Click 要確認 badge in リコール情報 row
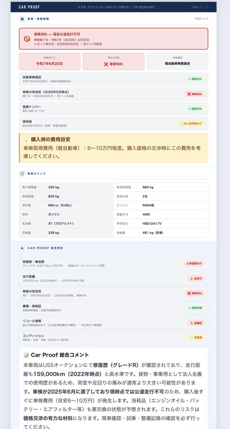Image resolution: width=230 pixels, height=429 pixels. pos(196,322)
